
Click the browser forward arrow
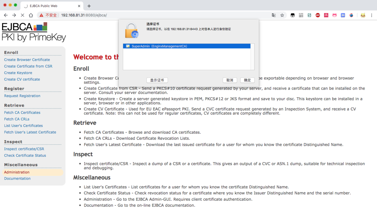pos(14,15)
